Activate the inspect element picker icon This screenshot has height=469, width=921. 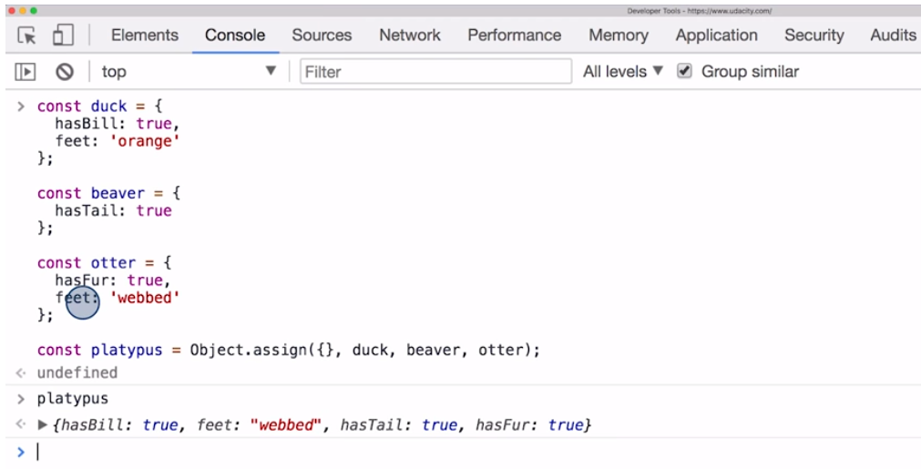pyautogui.click(x=26, y=36)
